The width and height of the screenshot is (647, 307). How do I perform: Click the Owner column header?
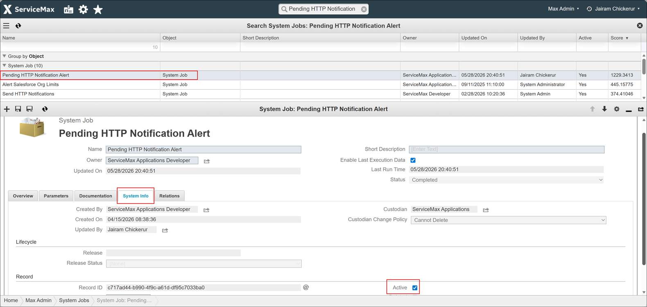coord(430,38)
